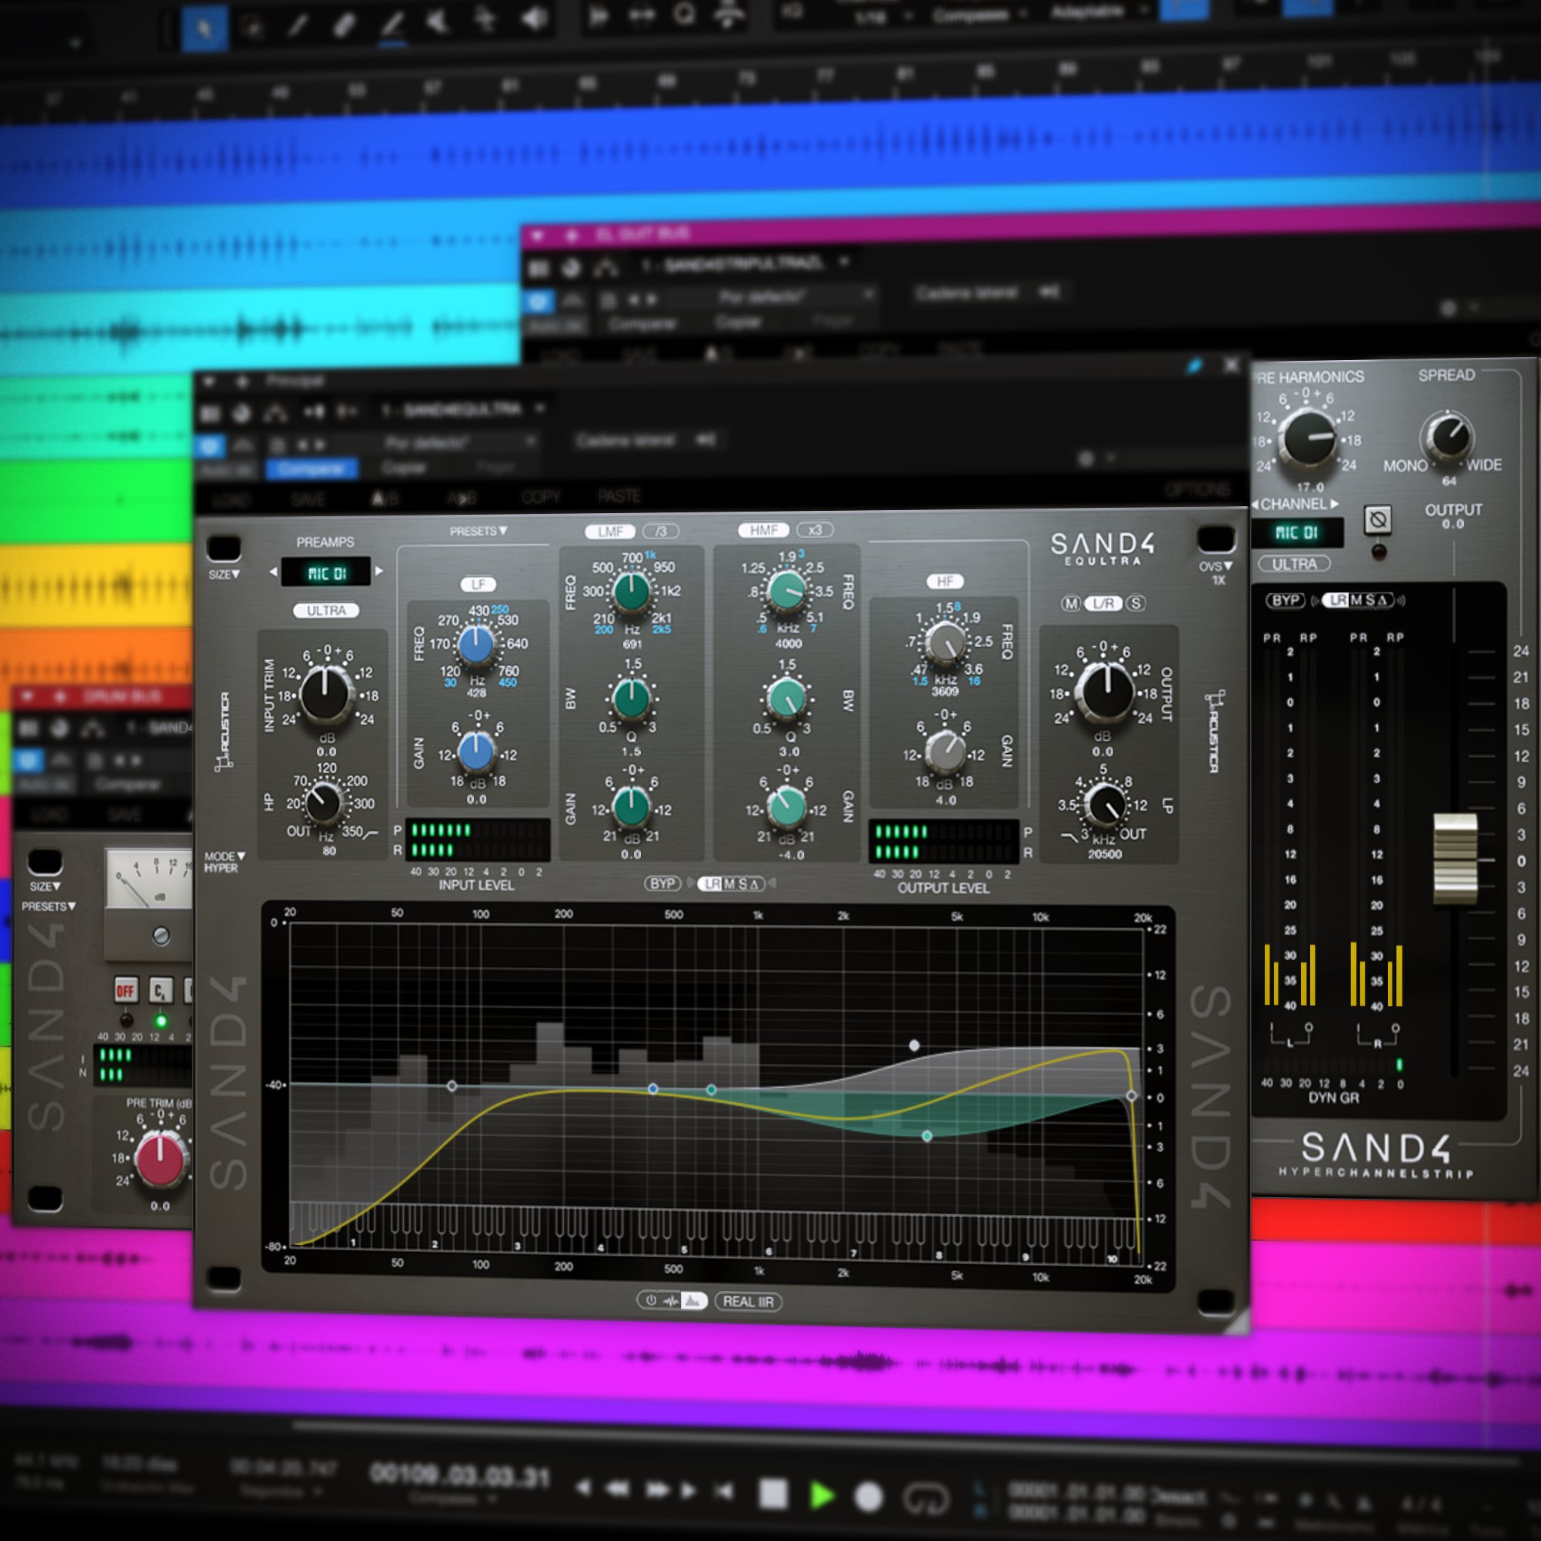Toggle the x3 frequency multiplier button
1541x1541 pixels.
coord(815,529)
